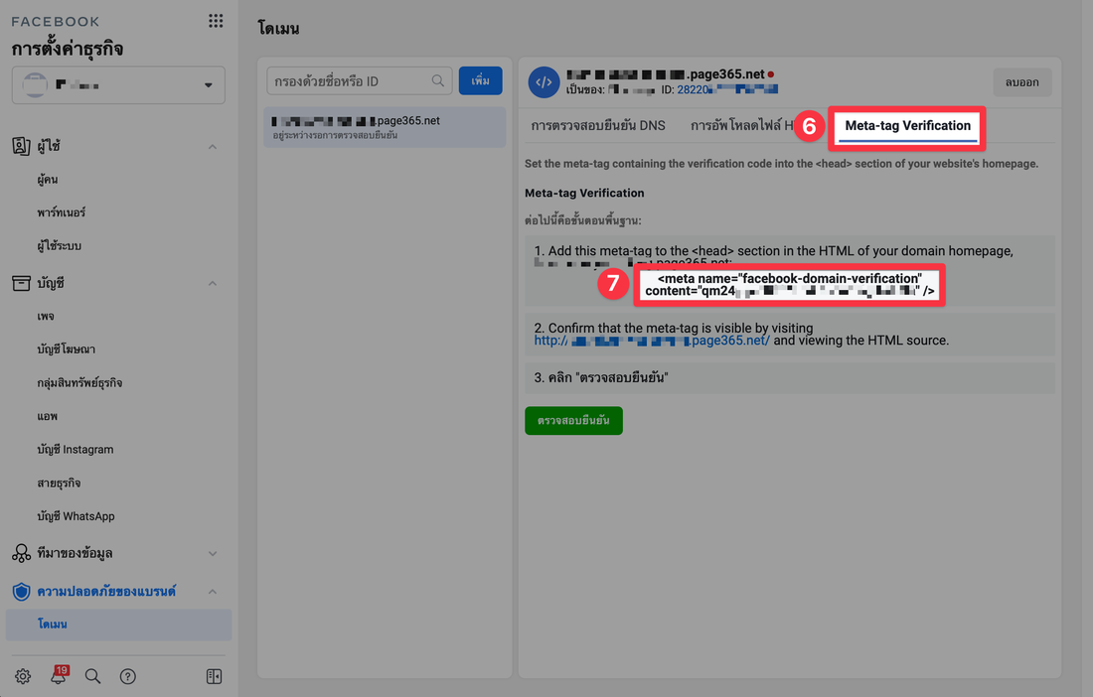Image resolution: width=1093 pixels, height=697 pixels.
Task: Toggle the sidebar collapse panel icon
Action: click(214, 676)
